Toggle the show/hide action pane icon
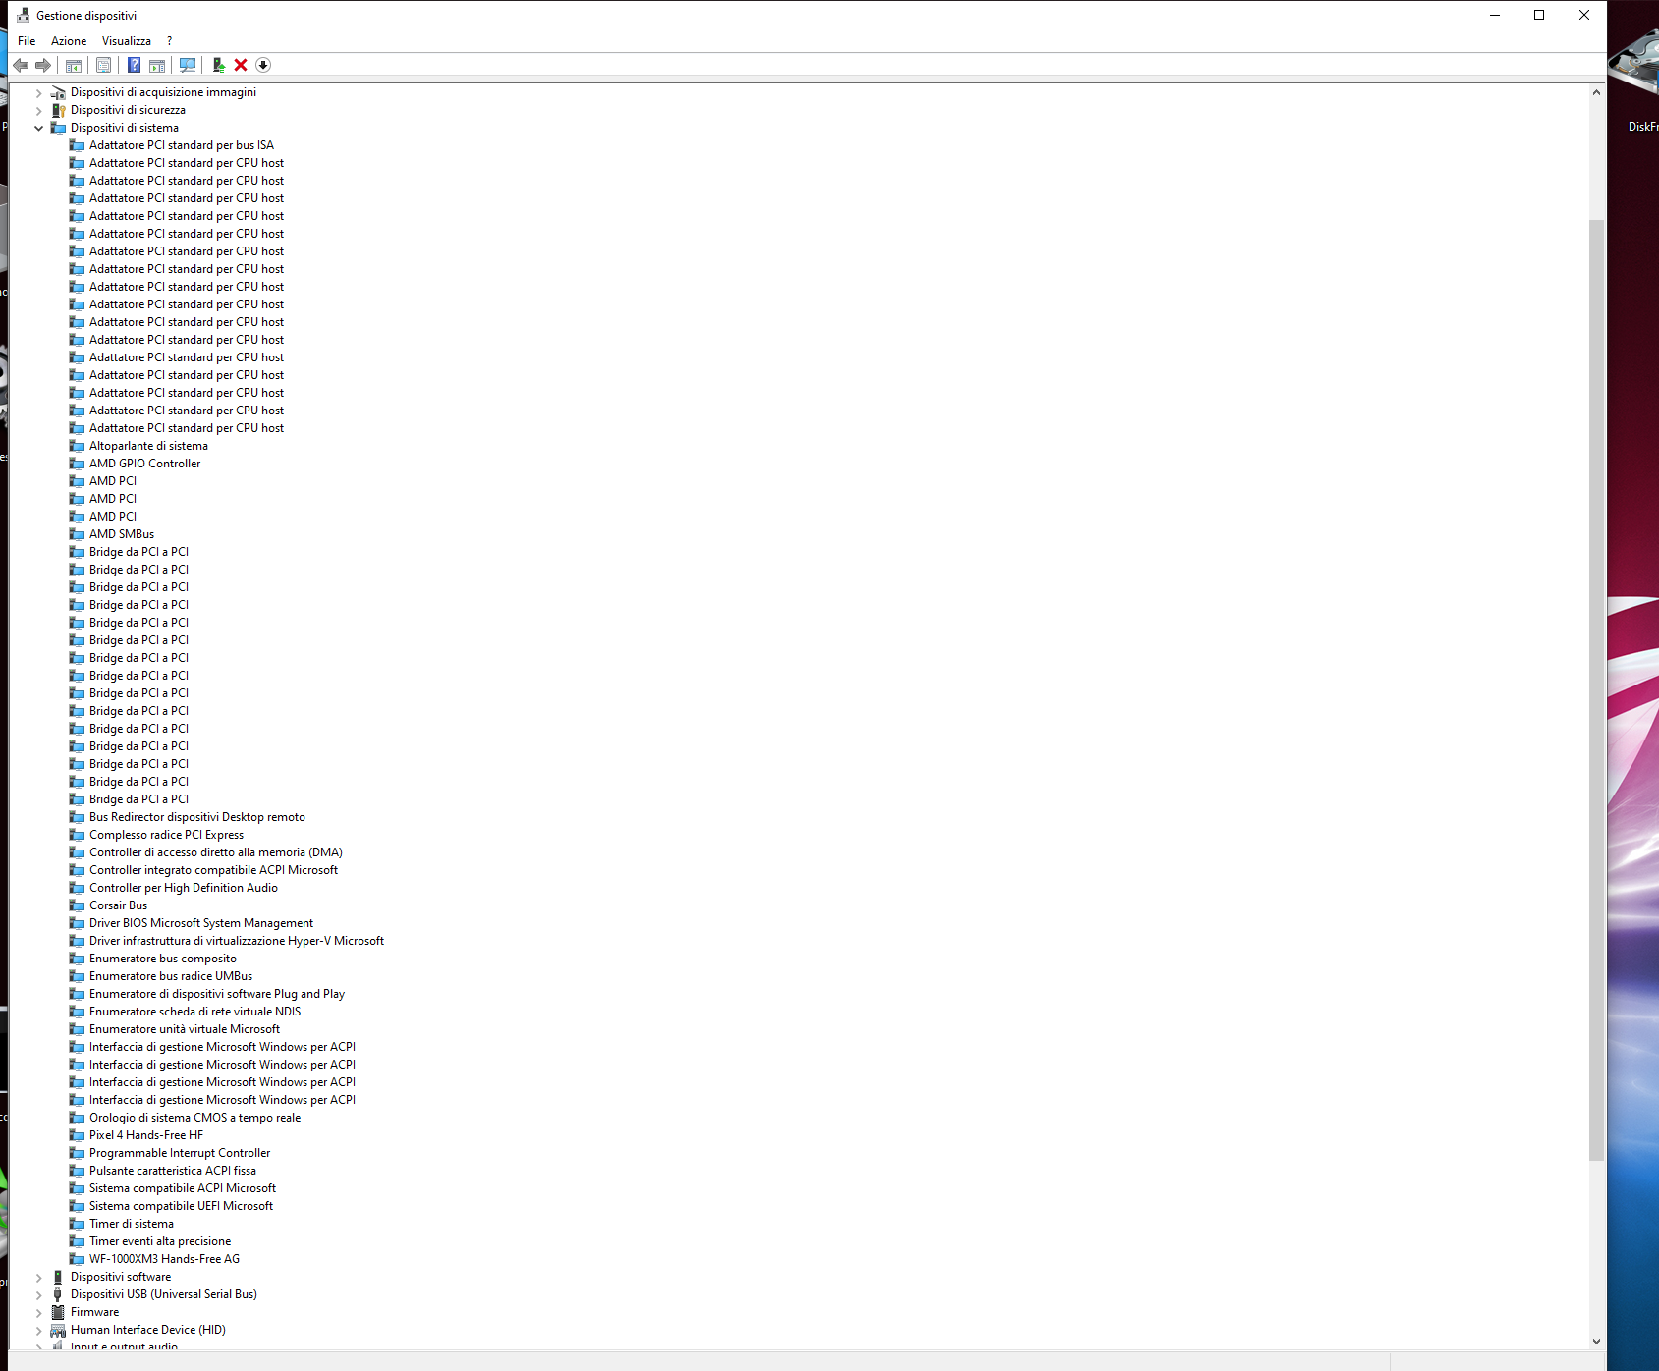 click(157, 65)
